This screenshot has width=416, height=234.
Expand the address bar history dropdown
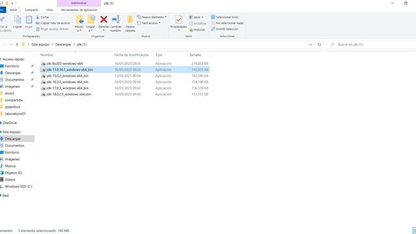[x=311, y=45]
